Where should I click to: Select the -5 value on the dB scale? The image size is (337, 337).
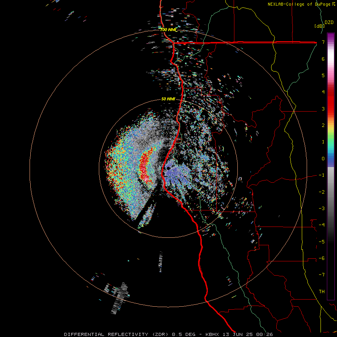(322, 242)
